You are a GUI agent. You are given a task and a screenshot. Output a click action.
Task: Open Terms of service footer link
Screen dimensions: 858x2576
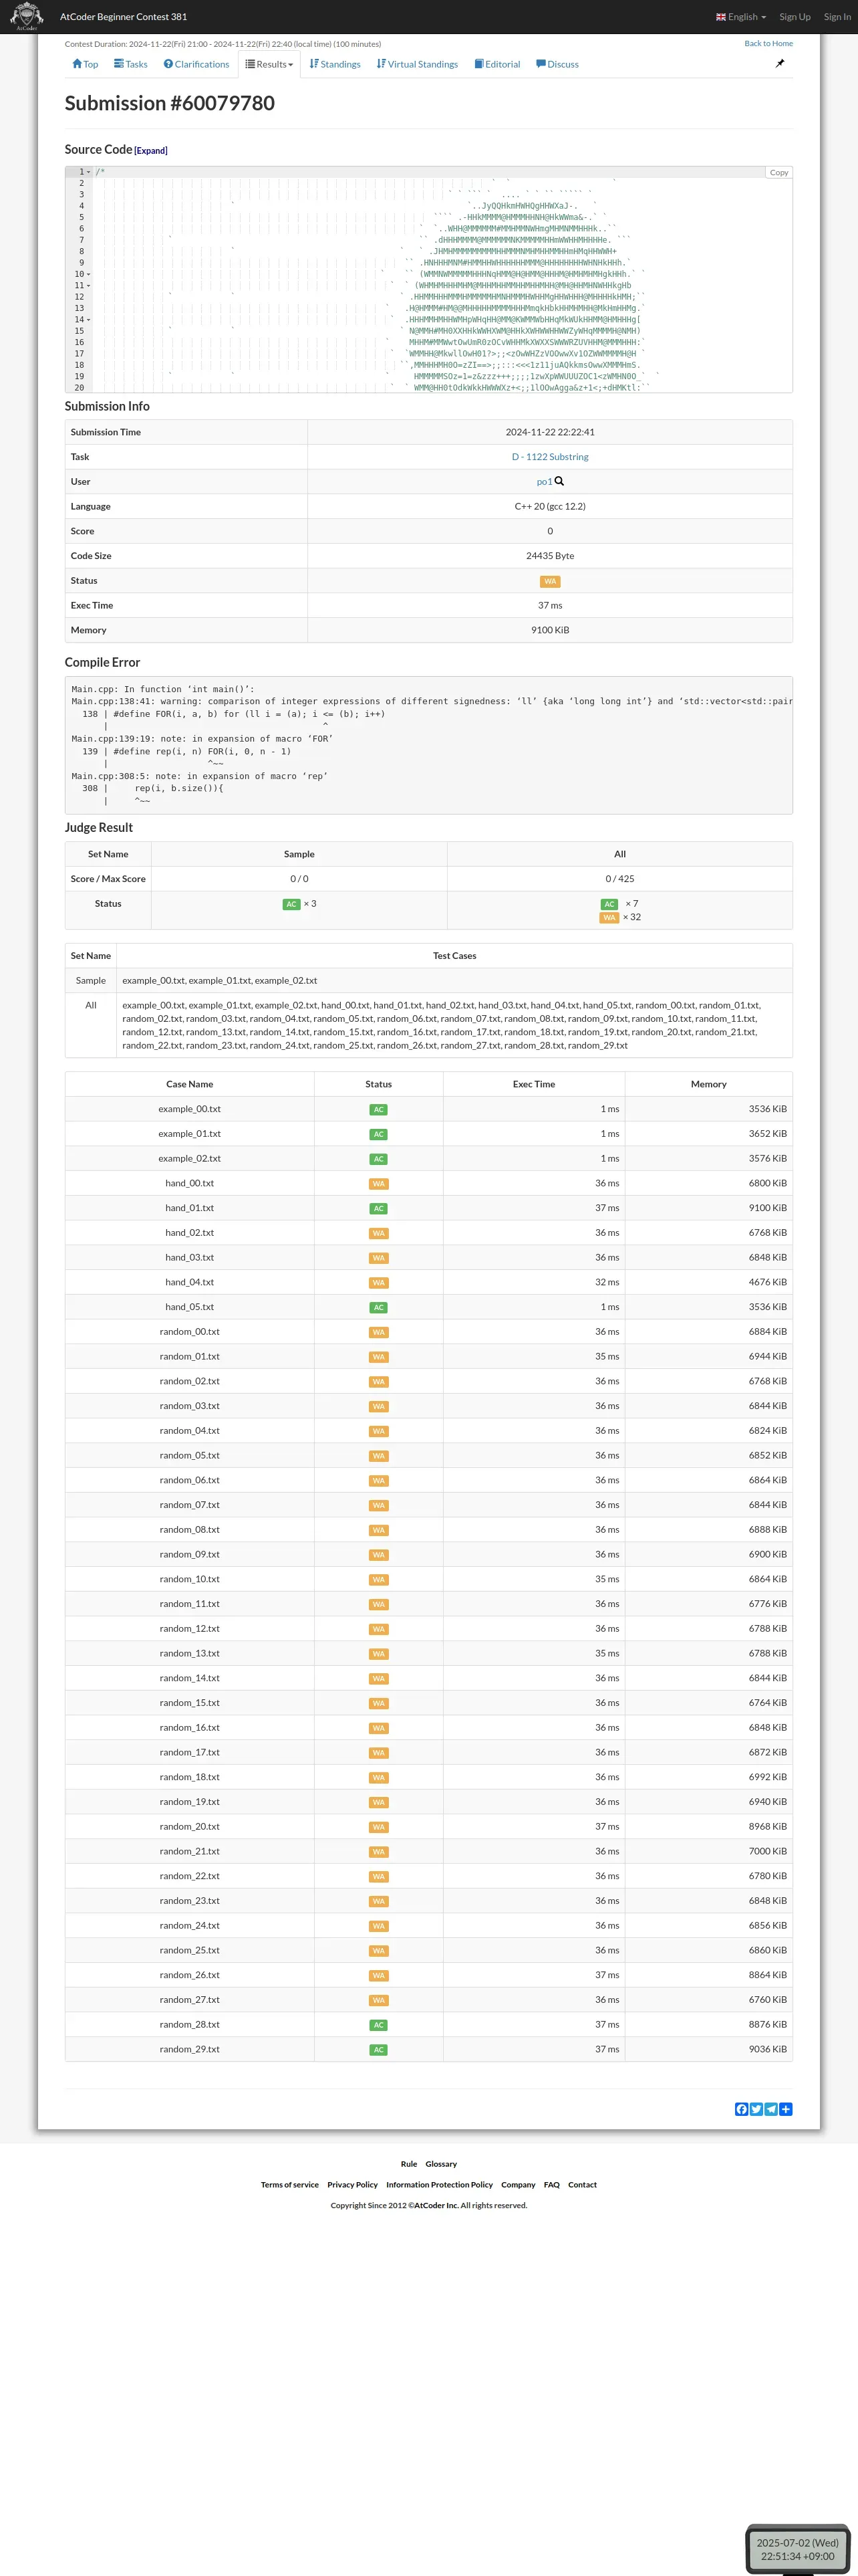click(x=289, y=2185)
